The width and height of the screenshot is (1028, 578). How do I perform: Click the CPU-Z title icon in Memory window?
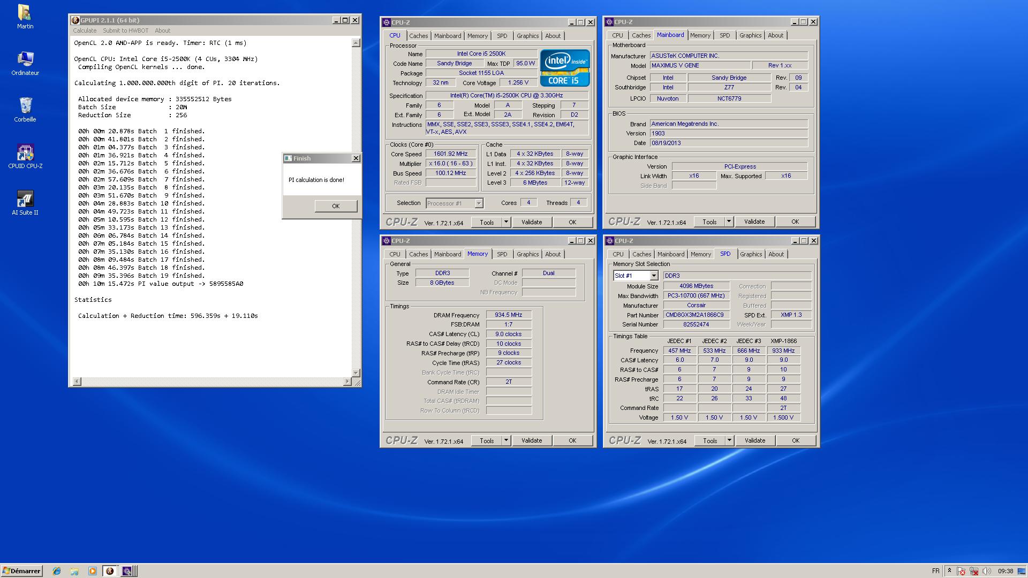[x=387, y=241]
